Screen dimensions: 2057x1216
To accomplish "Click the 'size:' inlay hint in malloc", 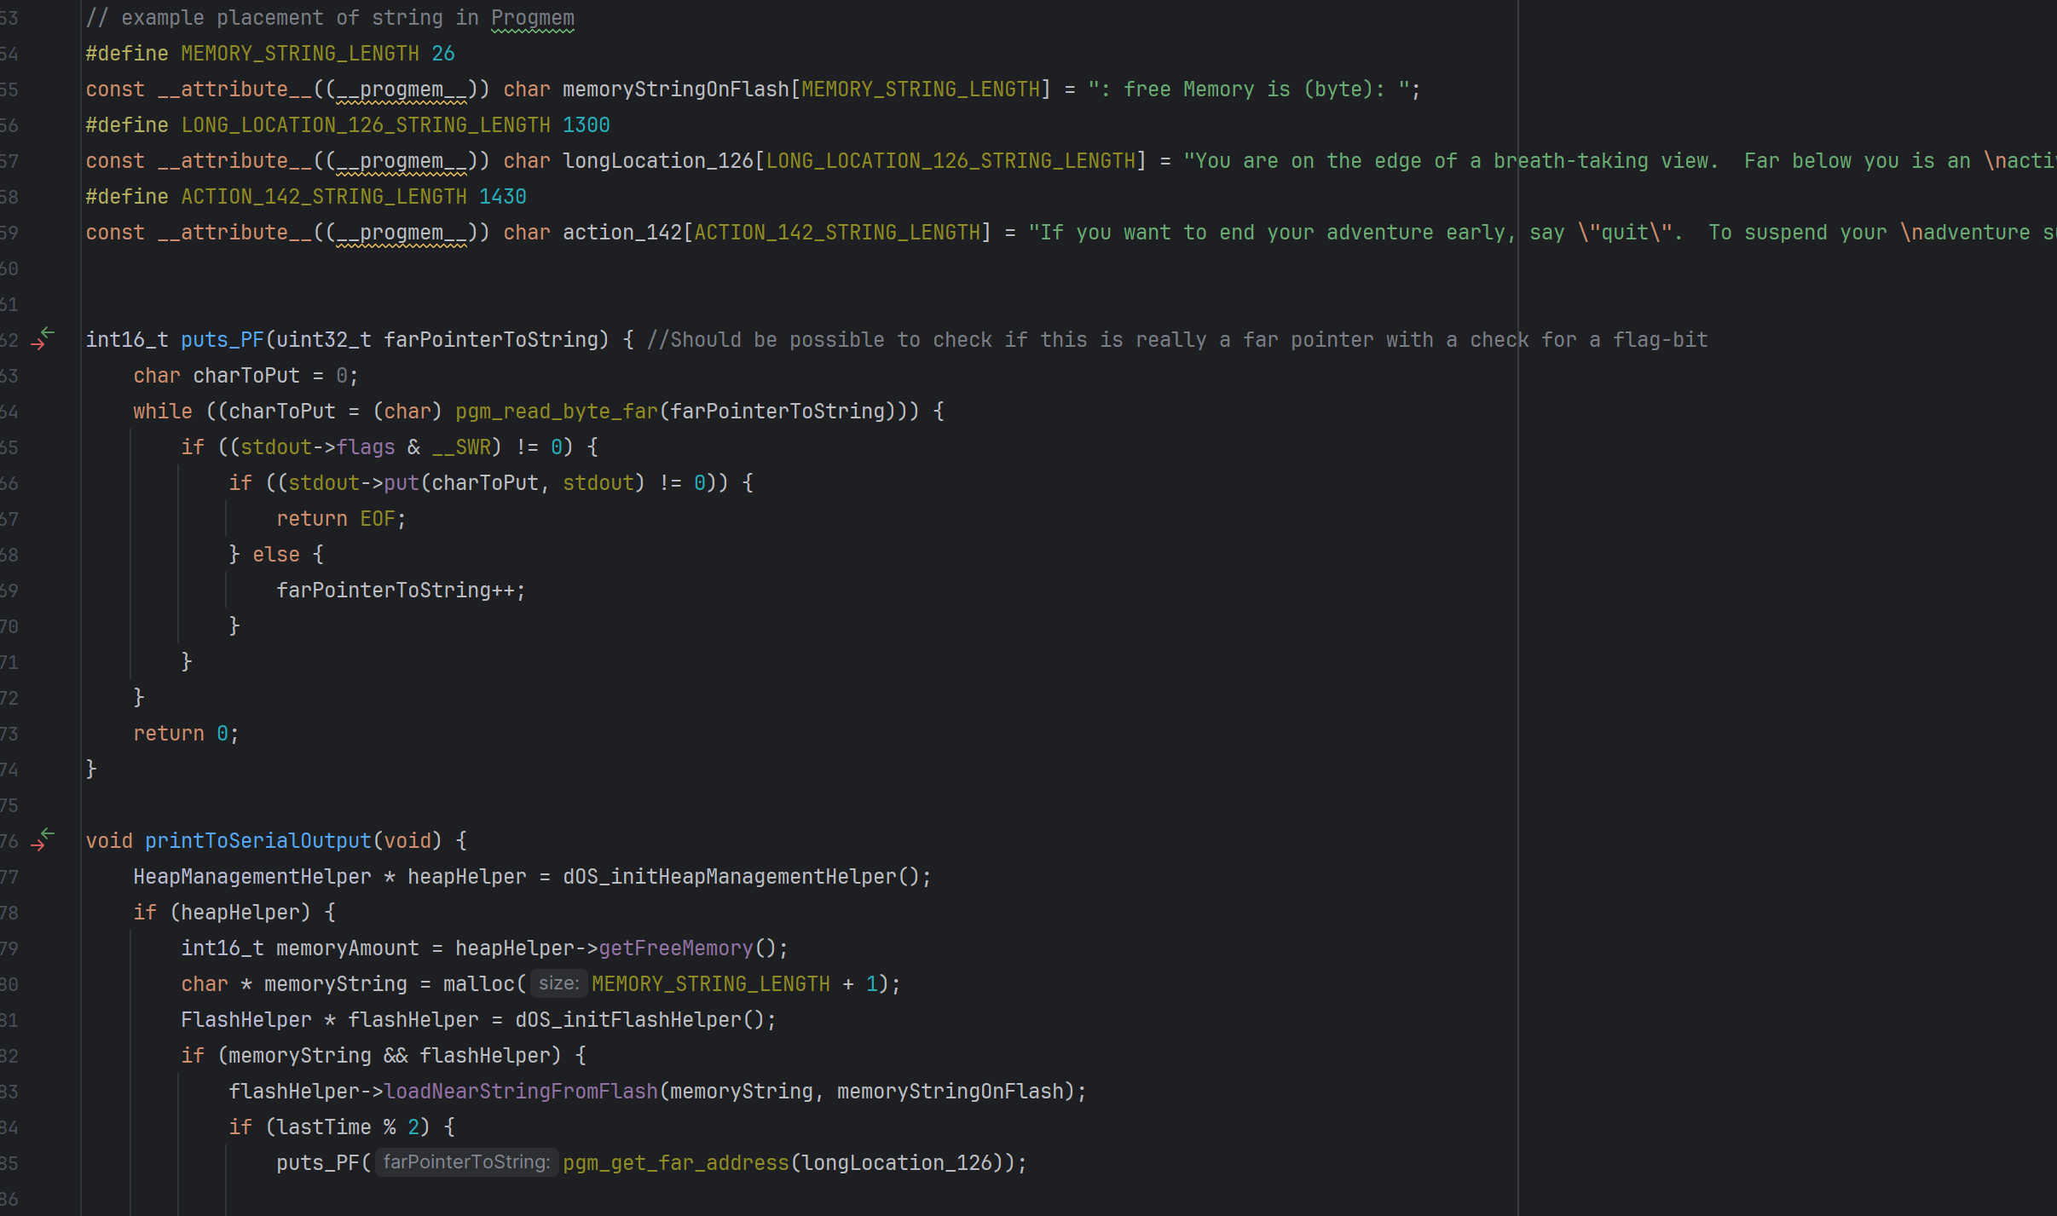I will 558,983.
